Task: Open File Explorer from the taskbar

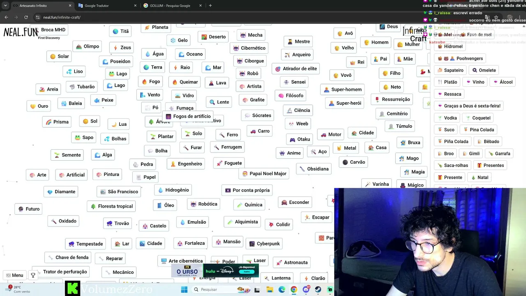Action: point(270,289)
